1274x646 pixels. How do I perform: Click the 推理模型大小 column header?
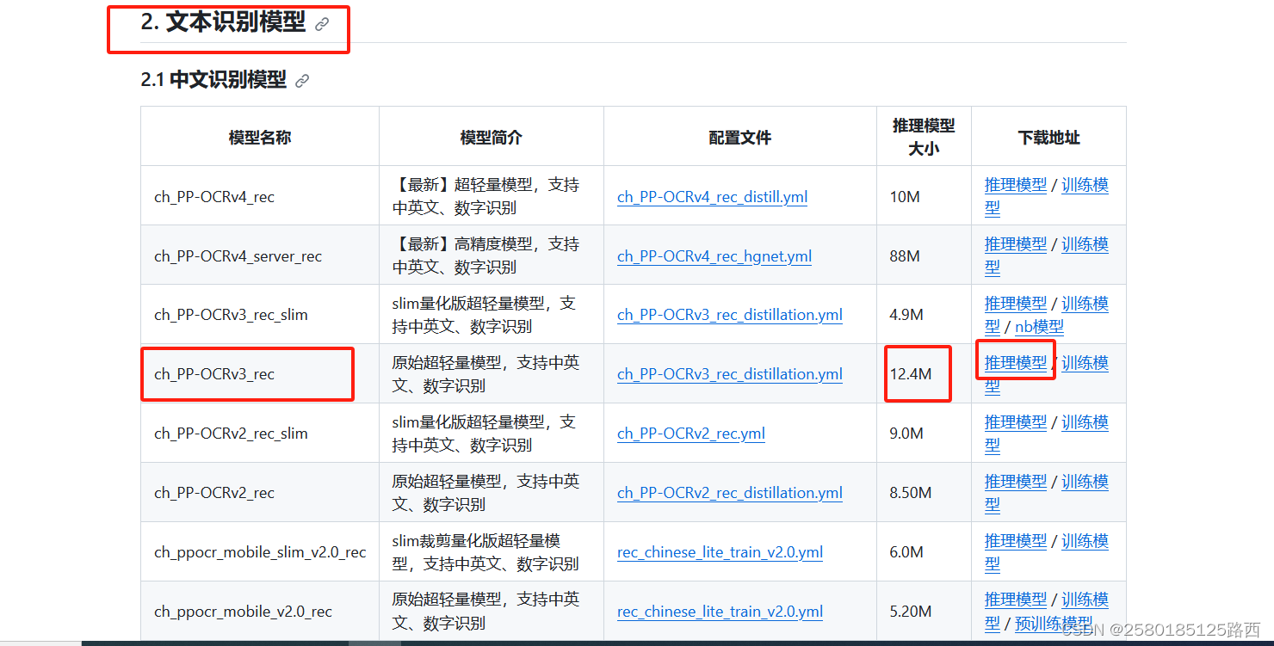pos(924,137)
